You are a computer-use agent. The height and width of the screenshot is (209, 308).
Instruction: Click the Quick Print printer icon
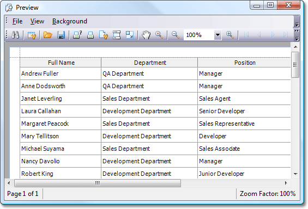pyautogui.click(x=90, y=35)
